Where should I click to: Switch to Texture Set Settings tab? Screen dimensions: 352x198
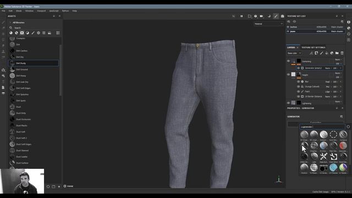pyautogui.click(x=313, y=48)
